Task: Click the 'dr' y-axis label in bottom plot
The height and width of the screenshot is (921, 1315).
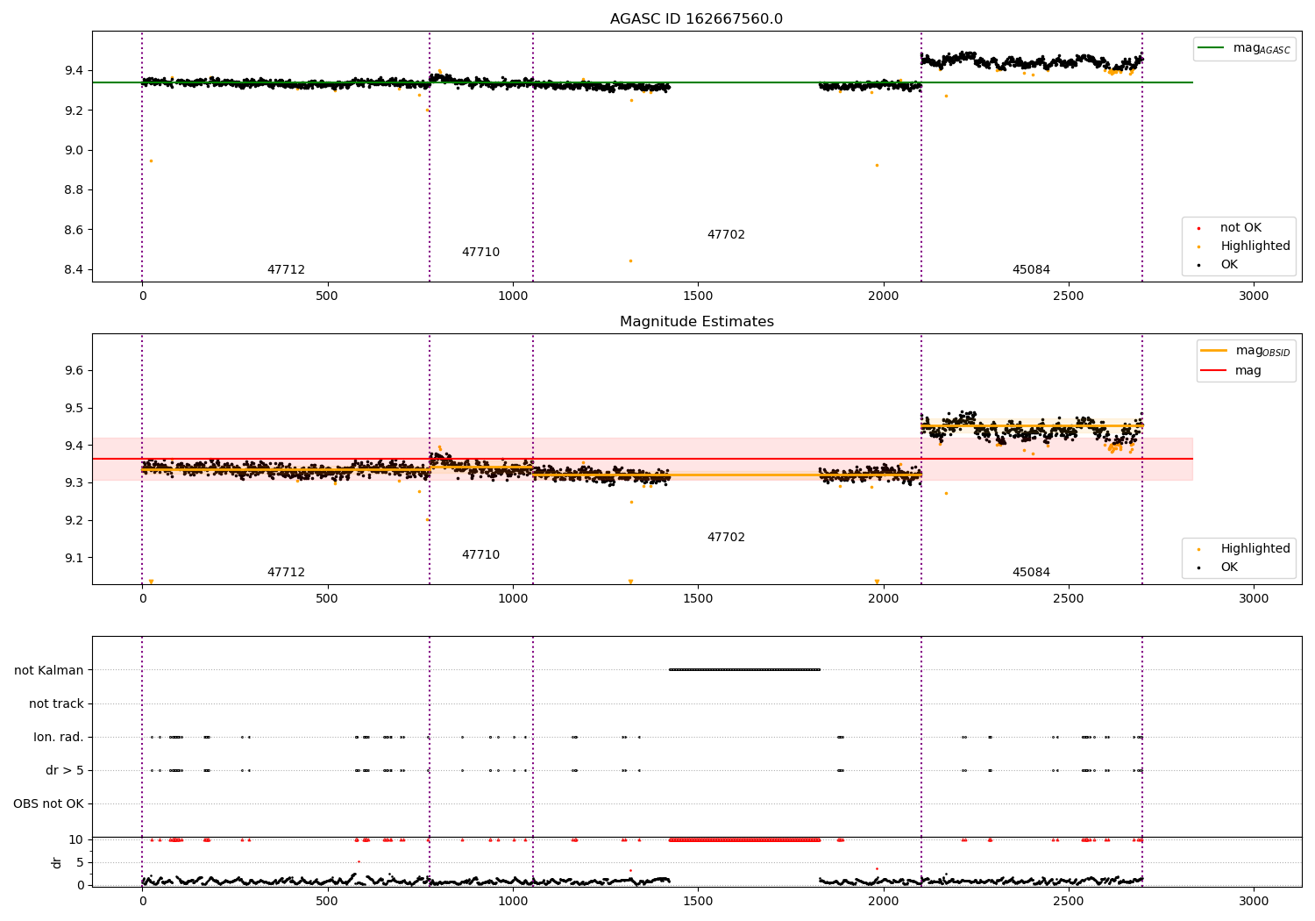Action: (x=57, y=862)
